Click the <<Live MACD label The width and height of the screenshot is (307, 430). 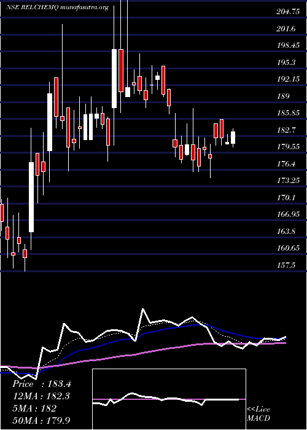(258, 414)
